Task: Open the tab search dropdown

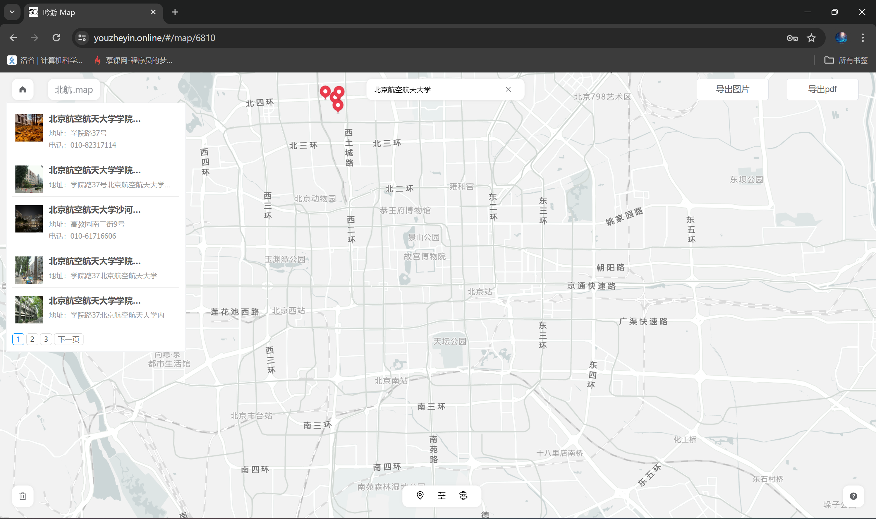Action: pos(12,12)
